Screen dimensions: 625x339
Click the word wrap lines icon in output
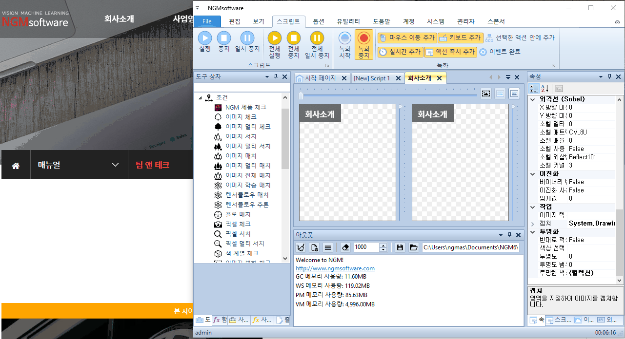(328, 247)
